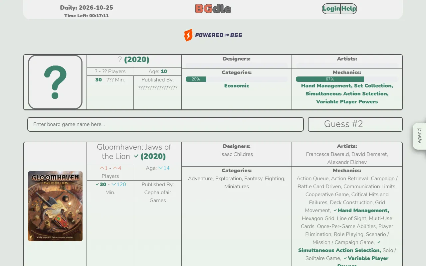Click the down arrow beside Age 14
Viewport: 426px width, 266px height.
[160, 168]
